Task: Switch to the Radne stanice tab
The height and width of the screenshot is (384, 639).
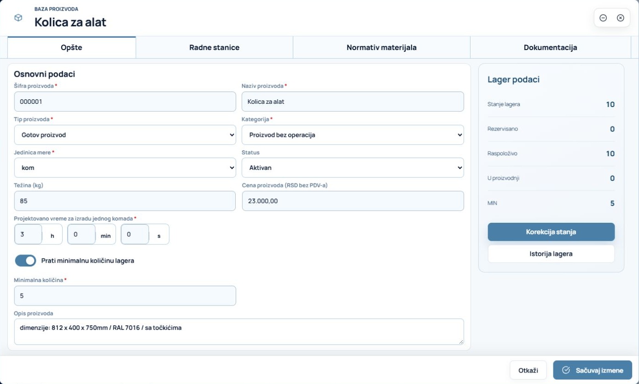Action: [214, 47]
